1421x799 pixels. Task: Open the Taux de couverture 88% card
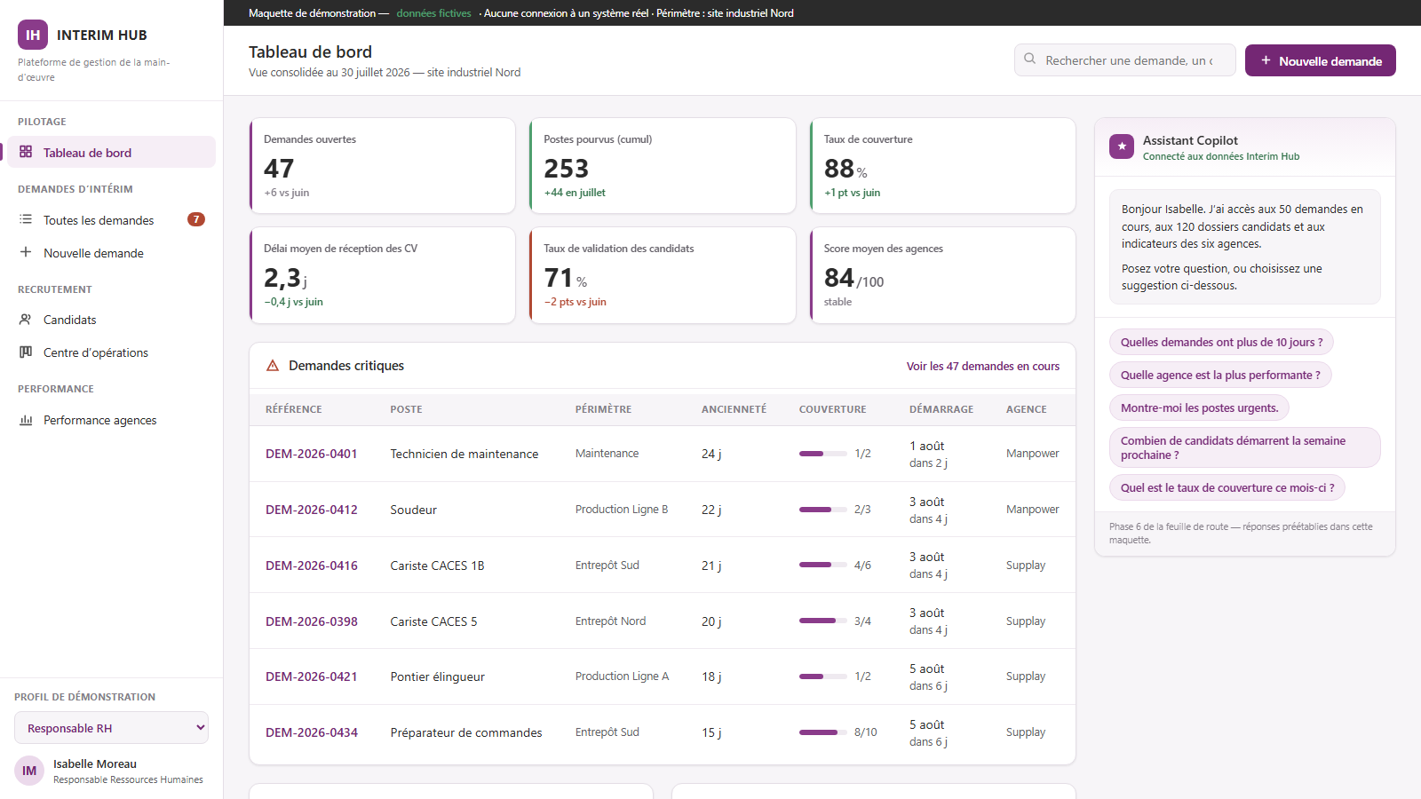pos(942,166)
